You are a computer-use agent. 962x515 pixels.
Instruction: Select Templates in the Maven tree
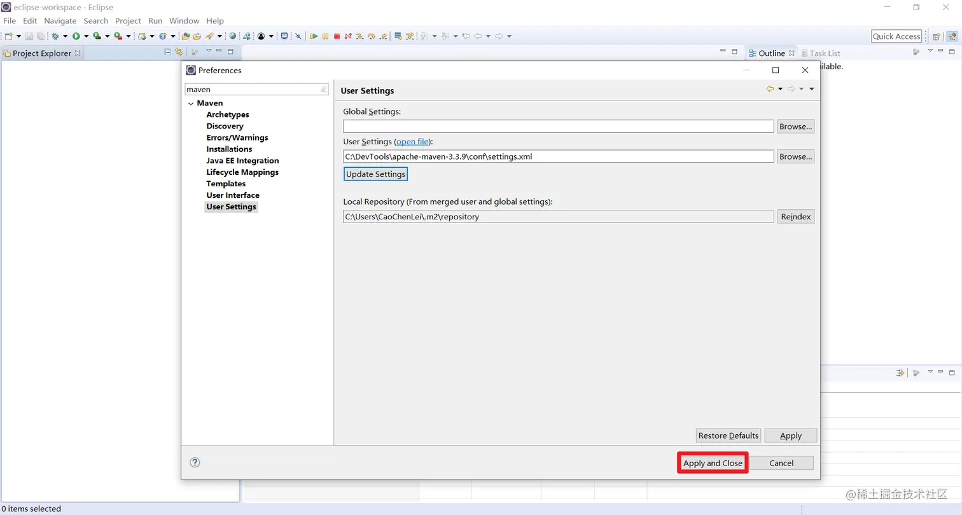tap(226, 184)
